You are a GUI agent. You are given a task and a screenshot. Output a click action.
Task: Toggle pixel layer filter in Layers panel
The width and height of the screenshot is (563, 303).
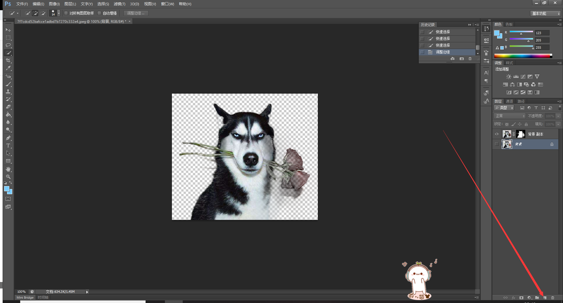coord(522,108)
